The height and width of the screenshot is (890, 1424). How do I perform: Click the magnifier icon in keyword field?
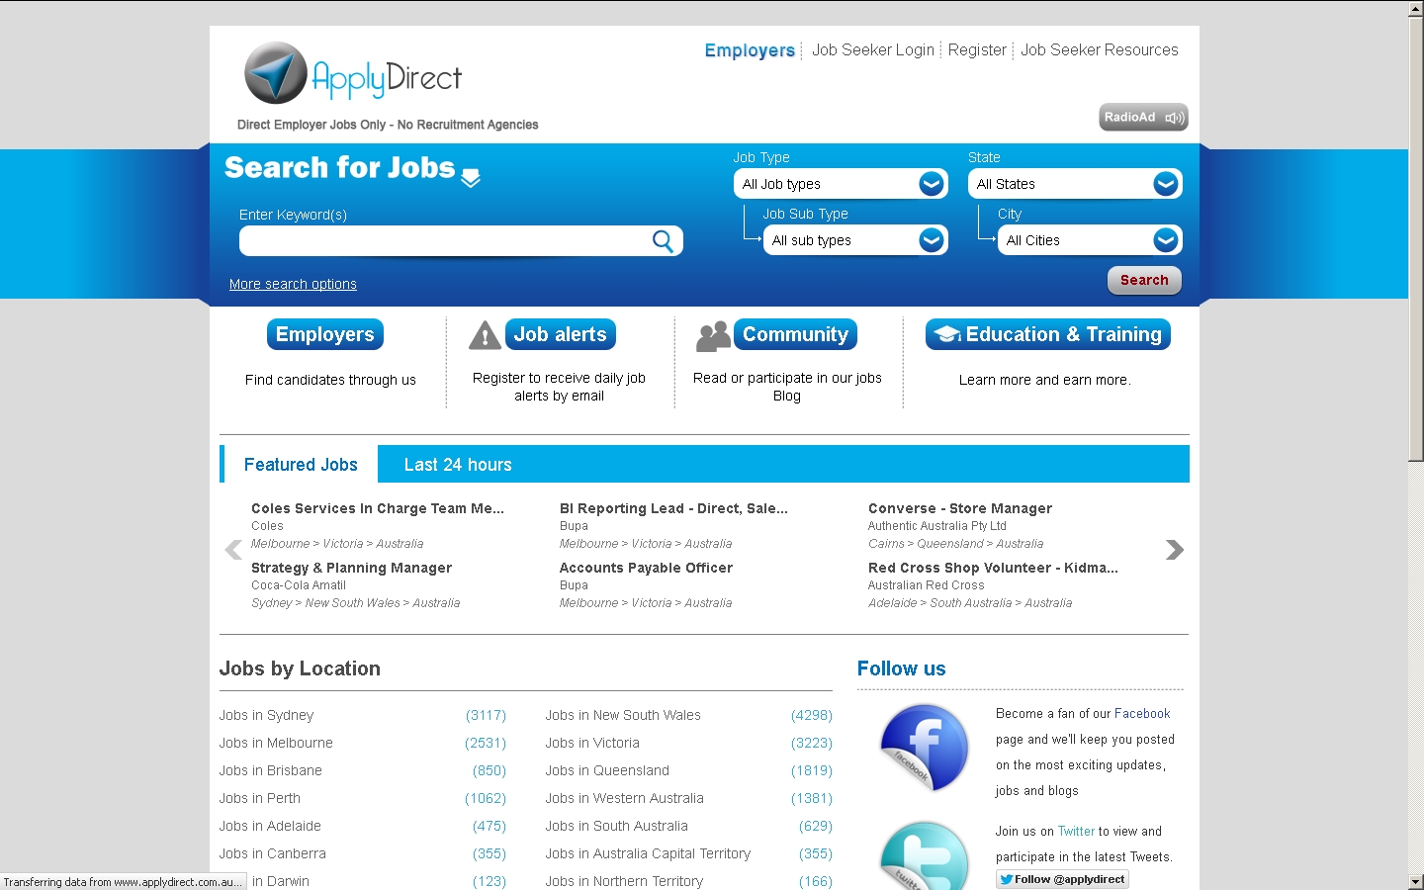663,240
